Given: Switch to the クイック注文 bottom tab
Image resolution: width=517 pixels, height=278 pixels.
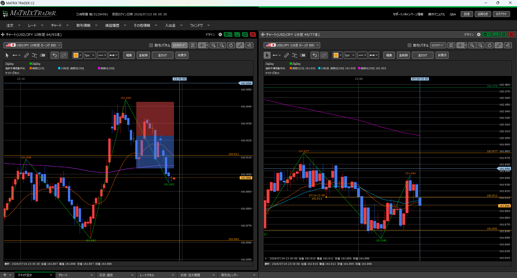Looking at the screenshot, I should [x=35, y=275].
